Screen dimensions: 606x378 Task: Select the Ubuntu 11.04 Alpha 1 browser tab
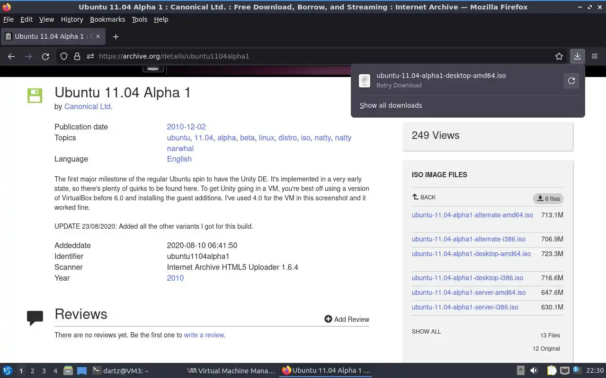tap(53, 36)
